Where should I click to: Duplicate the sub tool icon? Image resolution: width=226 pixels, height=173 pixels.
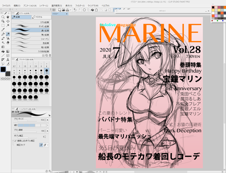47,55
